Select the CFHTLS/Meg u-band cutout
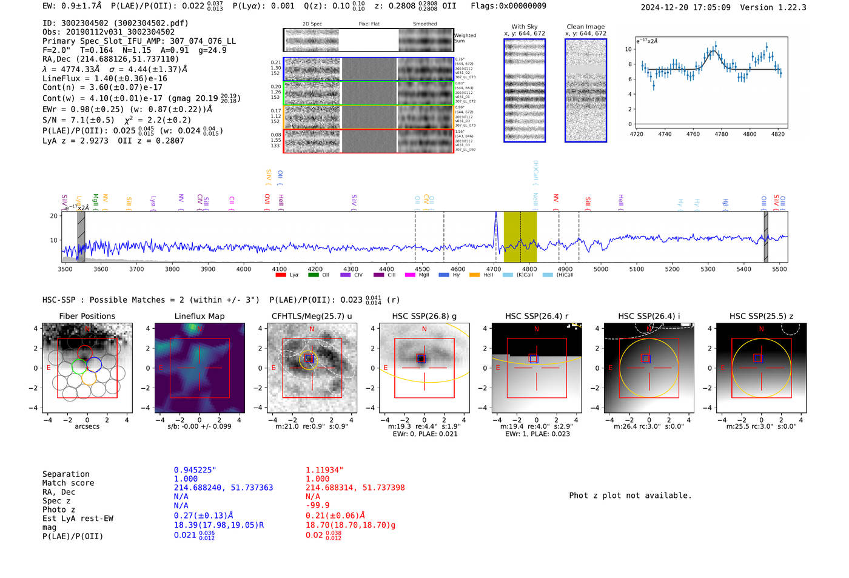 coord(312,368)
